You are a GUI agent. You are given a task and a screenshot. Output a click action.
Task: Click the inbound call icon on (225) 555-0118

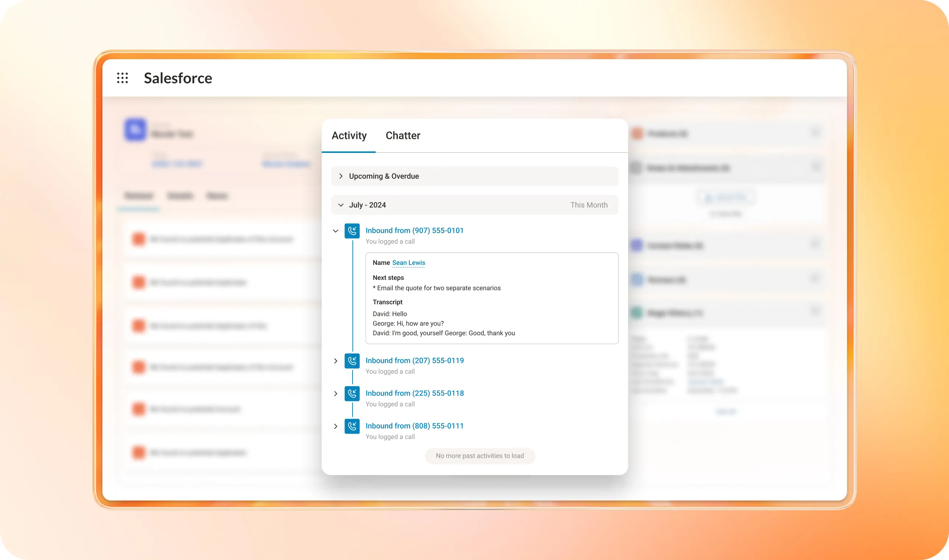[352, 393]
